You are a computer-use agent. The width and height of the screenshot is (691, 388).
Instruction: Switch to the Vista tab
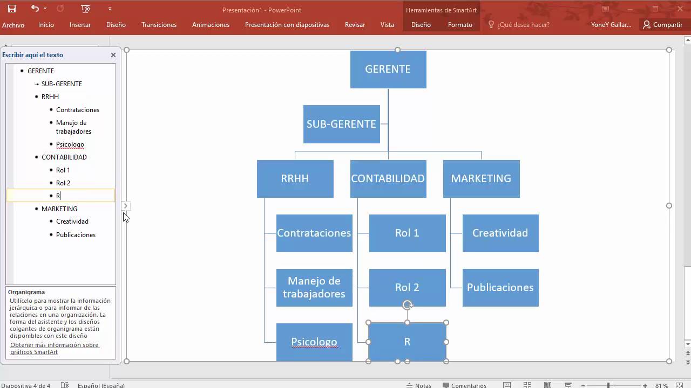point(387,25)
